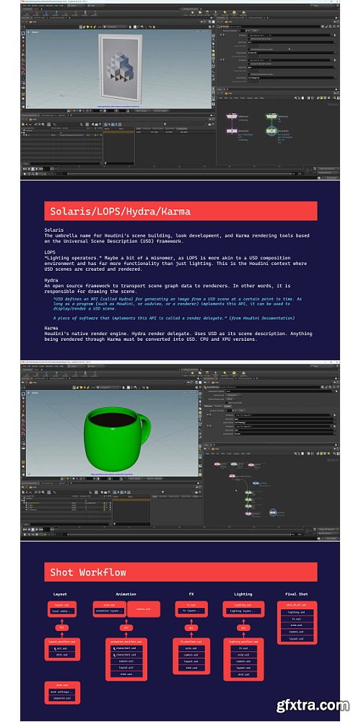Click the 'fx layers ...' row
The image size is (361, 722).
coord(191,612)
